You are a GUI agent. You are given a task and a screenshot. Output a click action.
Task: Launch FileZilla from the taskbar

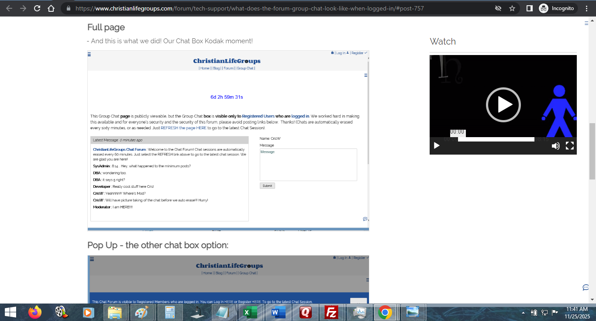click(x=332, y=312)
